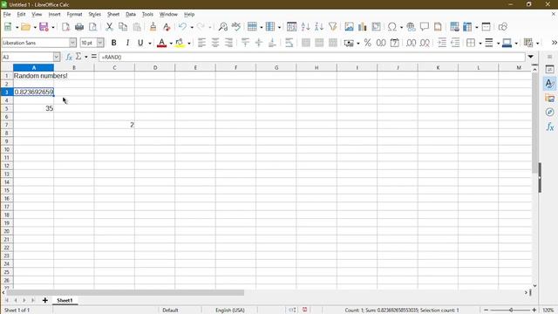Open the Liberation Sans font name dropdown
558x314 pixels.
click(x=72, y=43)
